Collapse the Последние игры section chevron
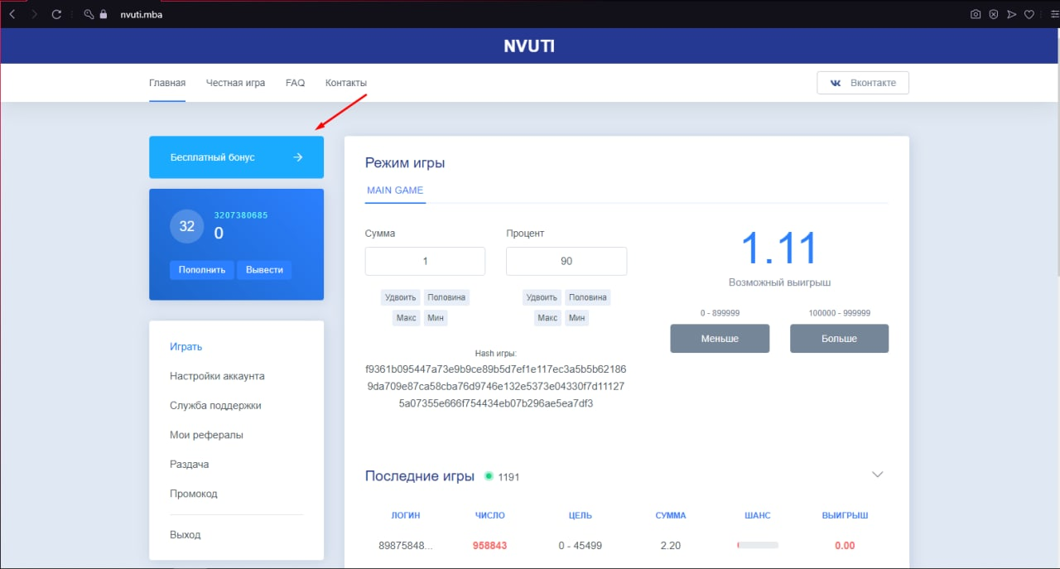 pos(878,475)
